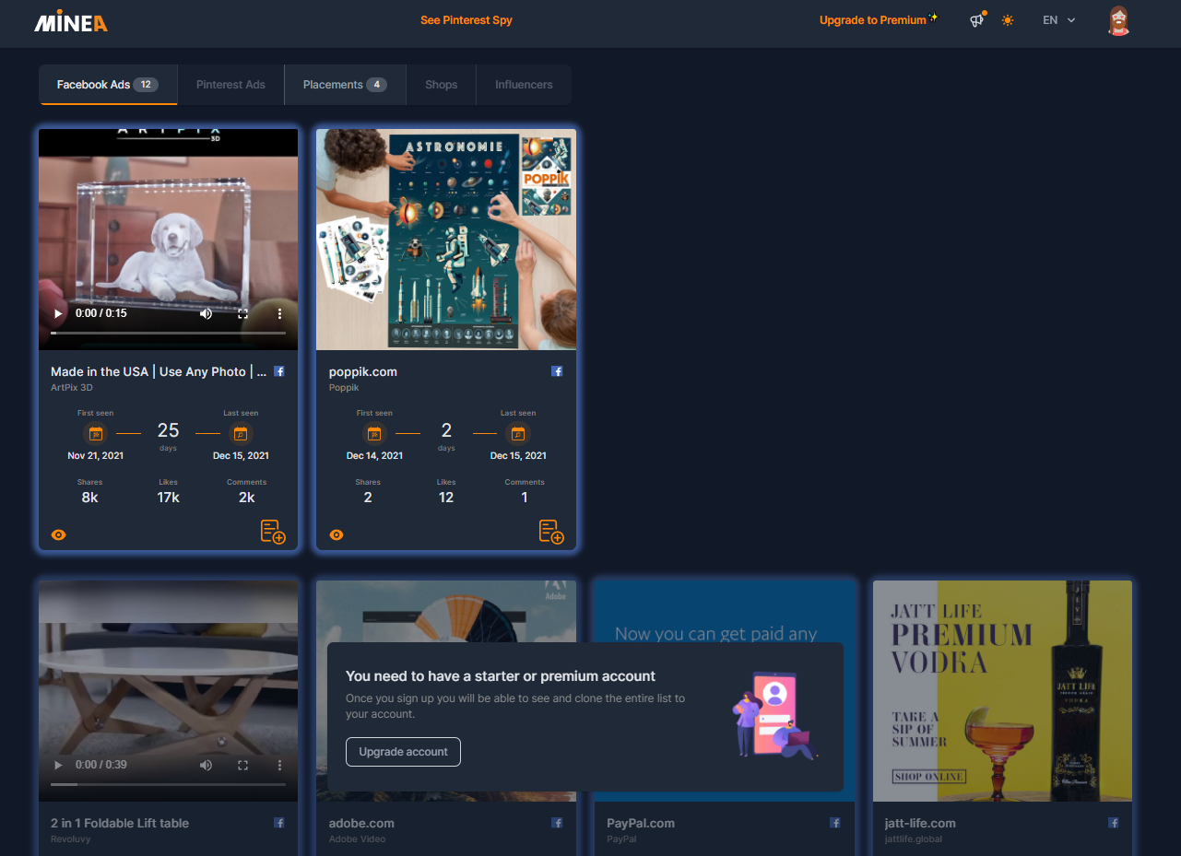This screenshot has height=856, width=1181.
Task: Switch to Facebook Ads tab
Action: 108,85
